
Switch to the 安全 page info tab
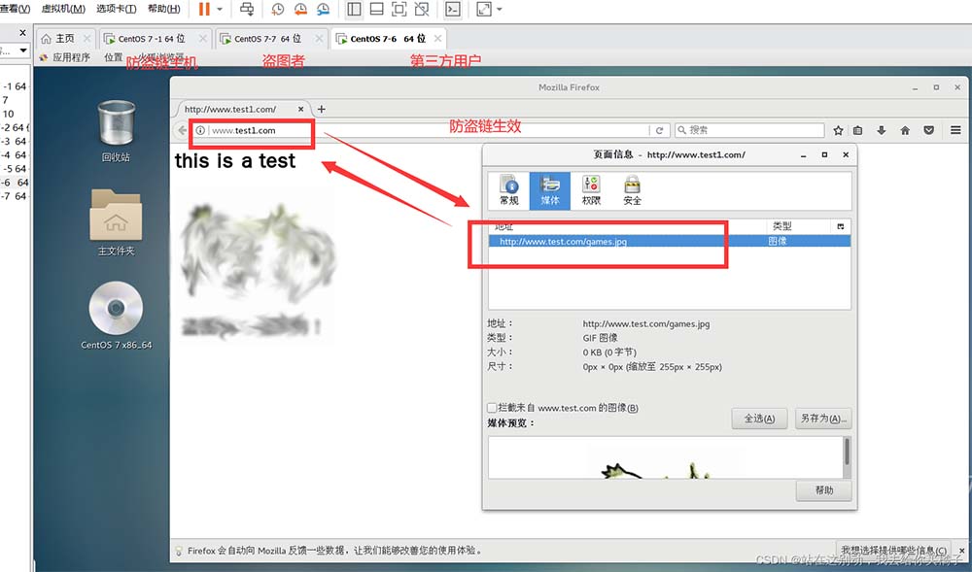pos(633,190)
